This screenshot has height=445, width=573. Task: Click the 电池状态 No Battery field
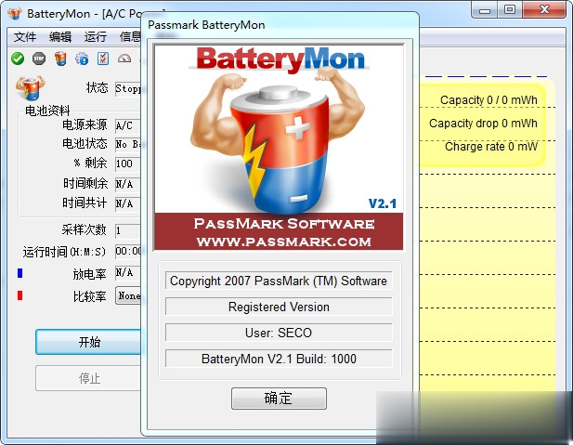tap(128, 144)
